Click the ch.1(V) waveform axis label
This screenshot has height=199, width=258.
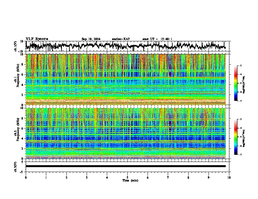click(x=16, y=46)
